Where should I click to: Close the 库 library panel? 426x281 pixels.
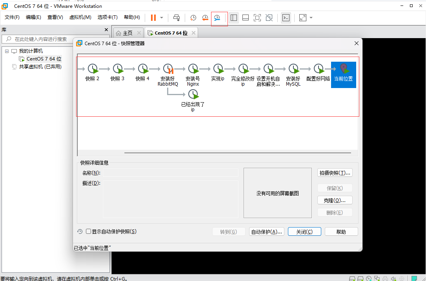pos(106,30)
